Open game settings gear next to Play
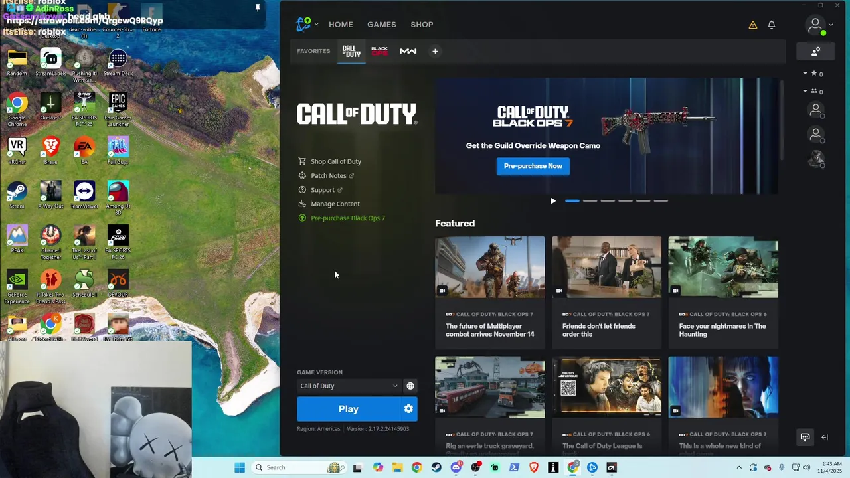Image resolution: width=850 pixels, height=478 pixels. click(409, 409)
